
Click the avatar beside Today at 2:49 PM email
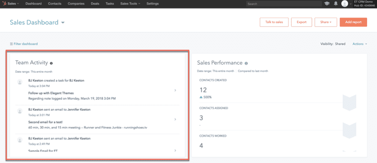click(20, 140)
